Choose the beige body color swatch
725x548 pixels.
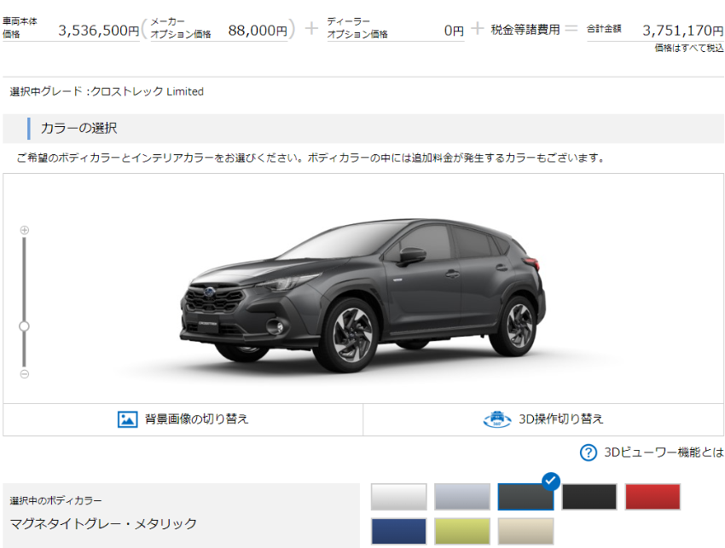coord(525,531)
